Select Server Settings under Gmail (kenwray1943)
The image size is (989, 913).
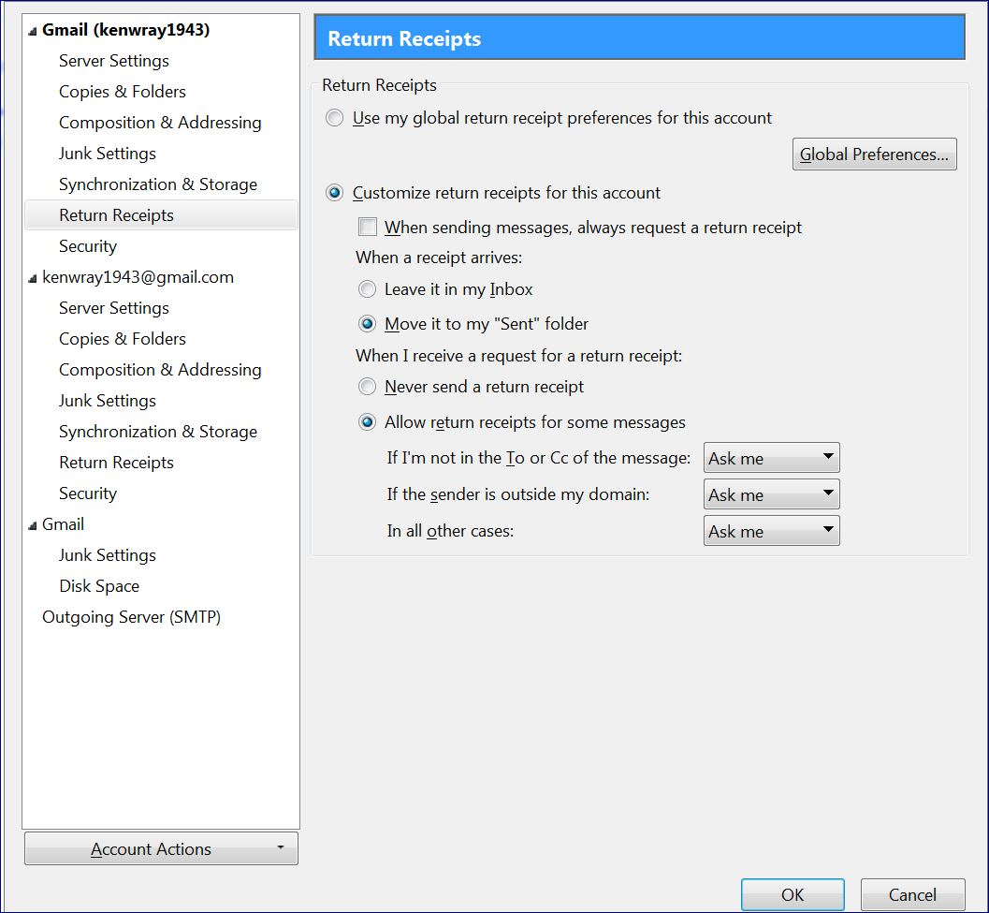click(x=114, y=61)
